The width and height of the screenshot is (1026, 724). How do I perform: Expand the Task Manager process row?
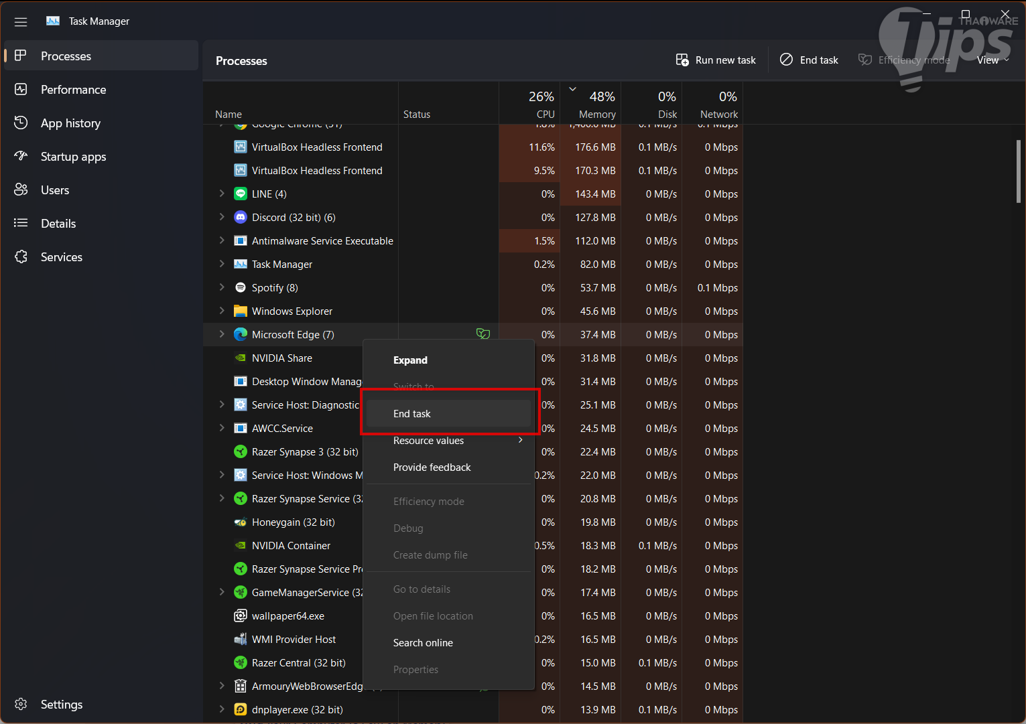click(x=222, y=264)
